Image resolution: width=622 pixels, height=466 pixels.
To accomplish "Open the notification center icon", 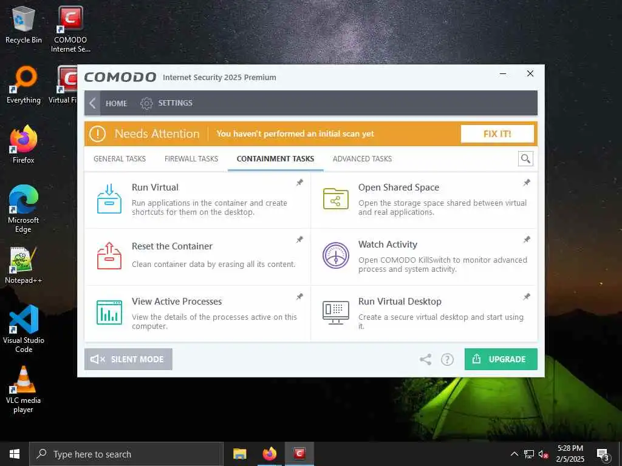I will [x=603, y=454].
